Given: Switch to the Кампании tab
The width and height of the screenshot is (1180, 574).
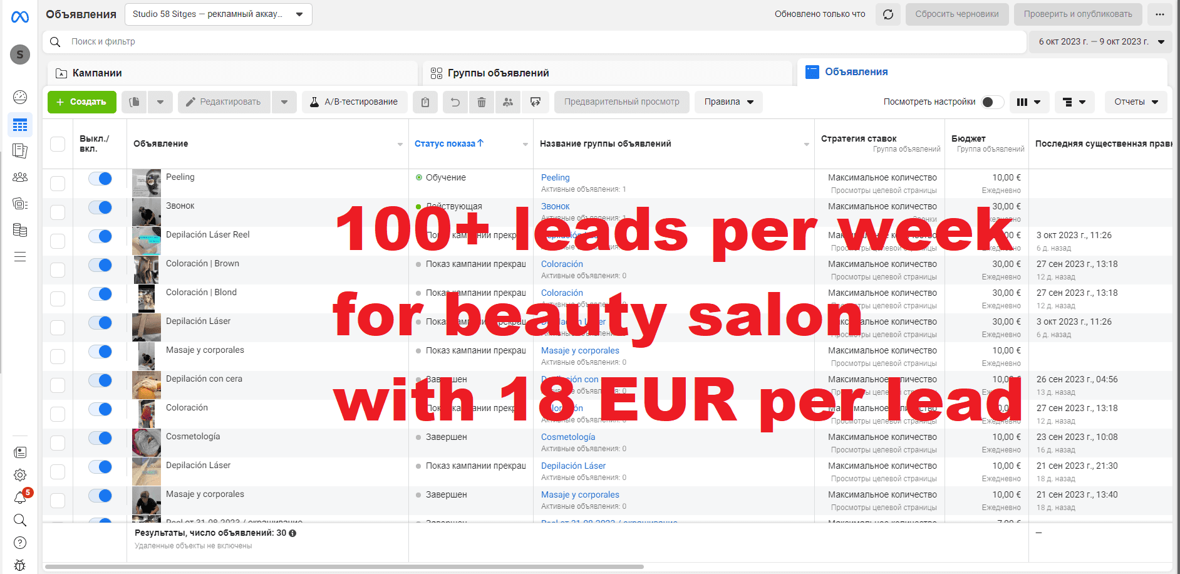Looking at the screenshot, I should click(x=232, y=73).
